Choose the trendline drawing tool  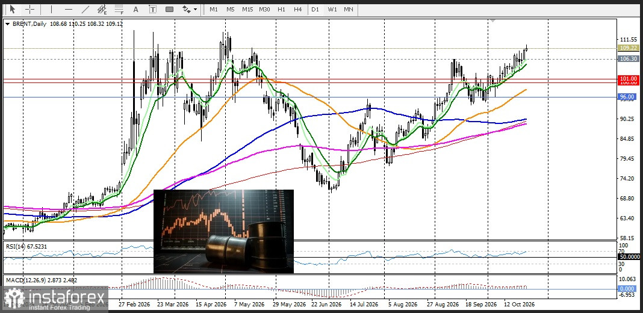pos(85,8)
